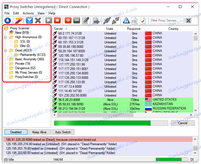Viewport: 201px width, 164px height.
Task: Open the Actions menu
Action: tap(28, 13)
